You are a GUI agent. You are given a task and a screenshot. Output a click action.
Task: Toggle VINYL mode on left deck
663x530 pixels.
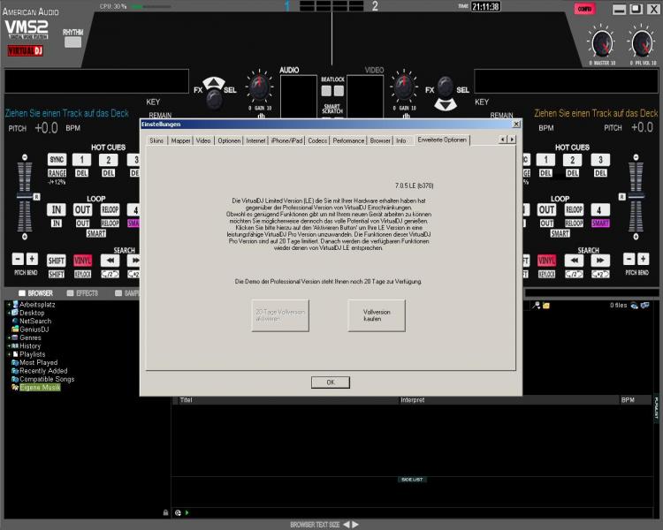(x=82, y=261)
